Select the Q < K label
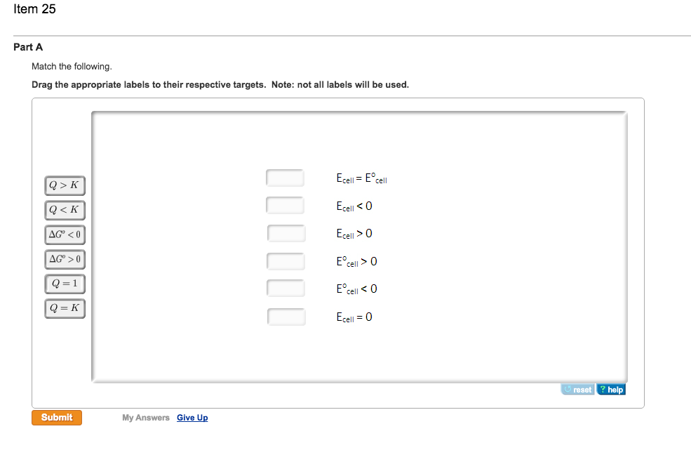This screenshot has height=450, width=691. [65, 210]
